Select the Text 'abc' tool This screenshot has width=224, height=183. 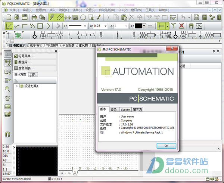[75, 17]
